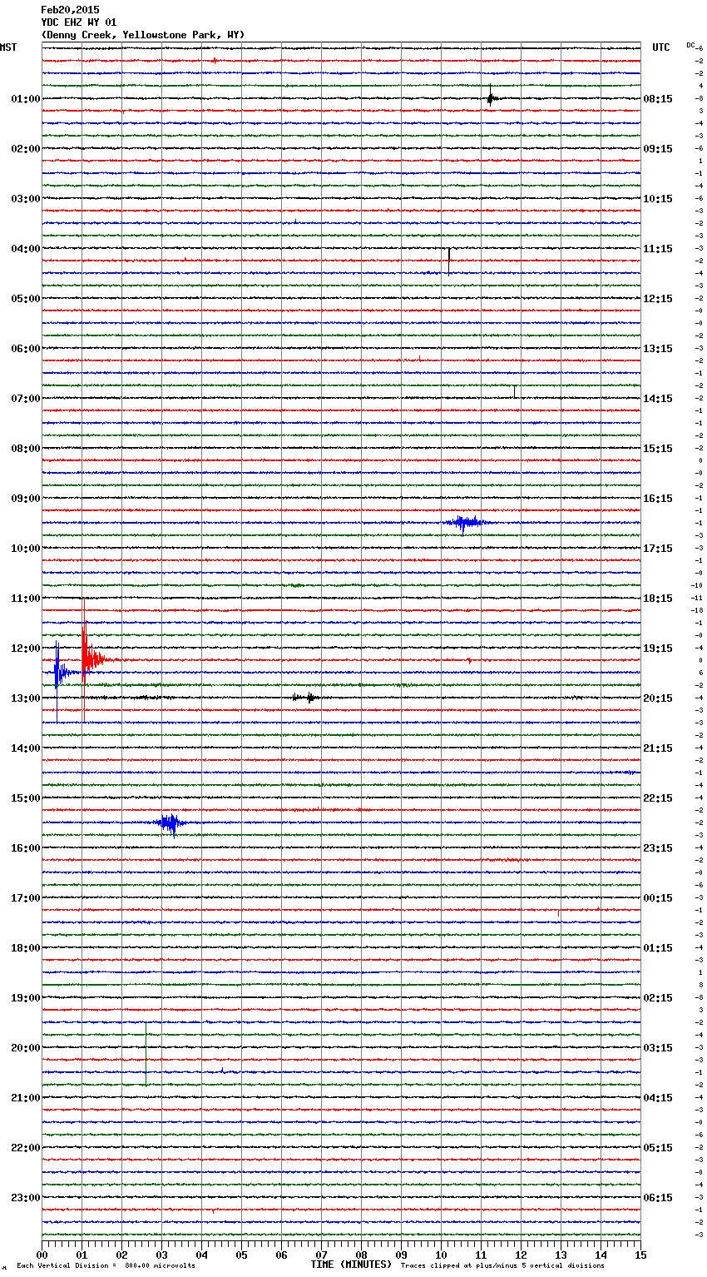Click minute '08' on the bottom time axis

[x=361, y=1254]
